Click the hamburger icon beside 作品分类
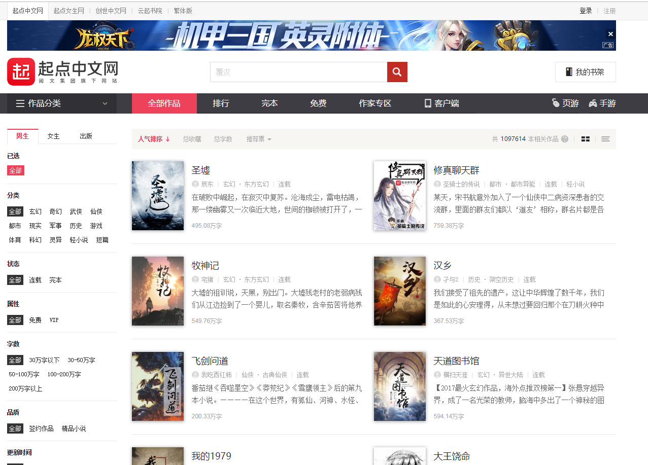The width and height of the screenshot is (648, 465). (x=20, y=103)
